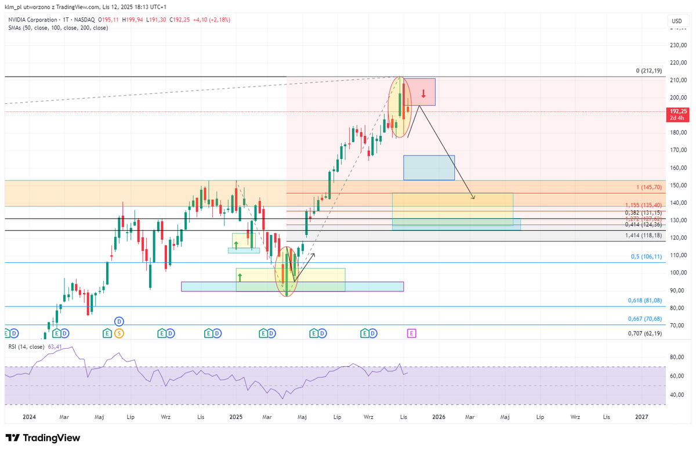Click the C192,25 close value in header
696x452 pixels.
180,19
